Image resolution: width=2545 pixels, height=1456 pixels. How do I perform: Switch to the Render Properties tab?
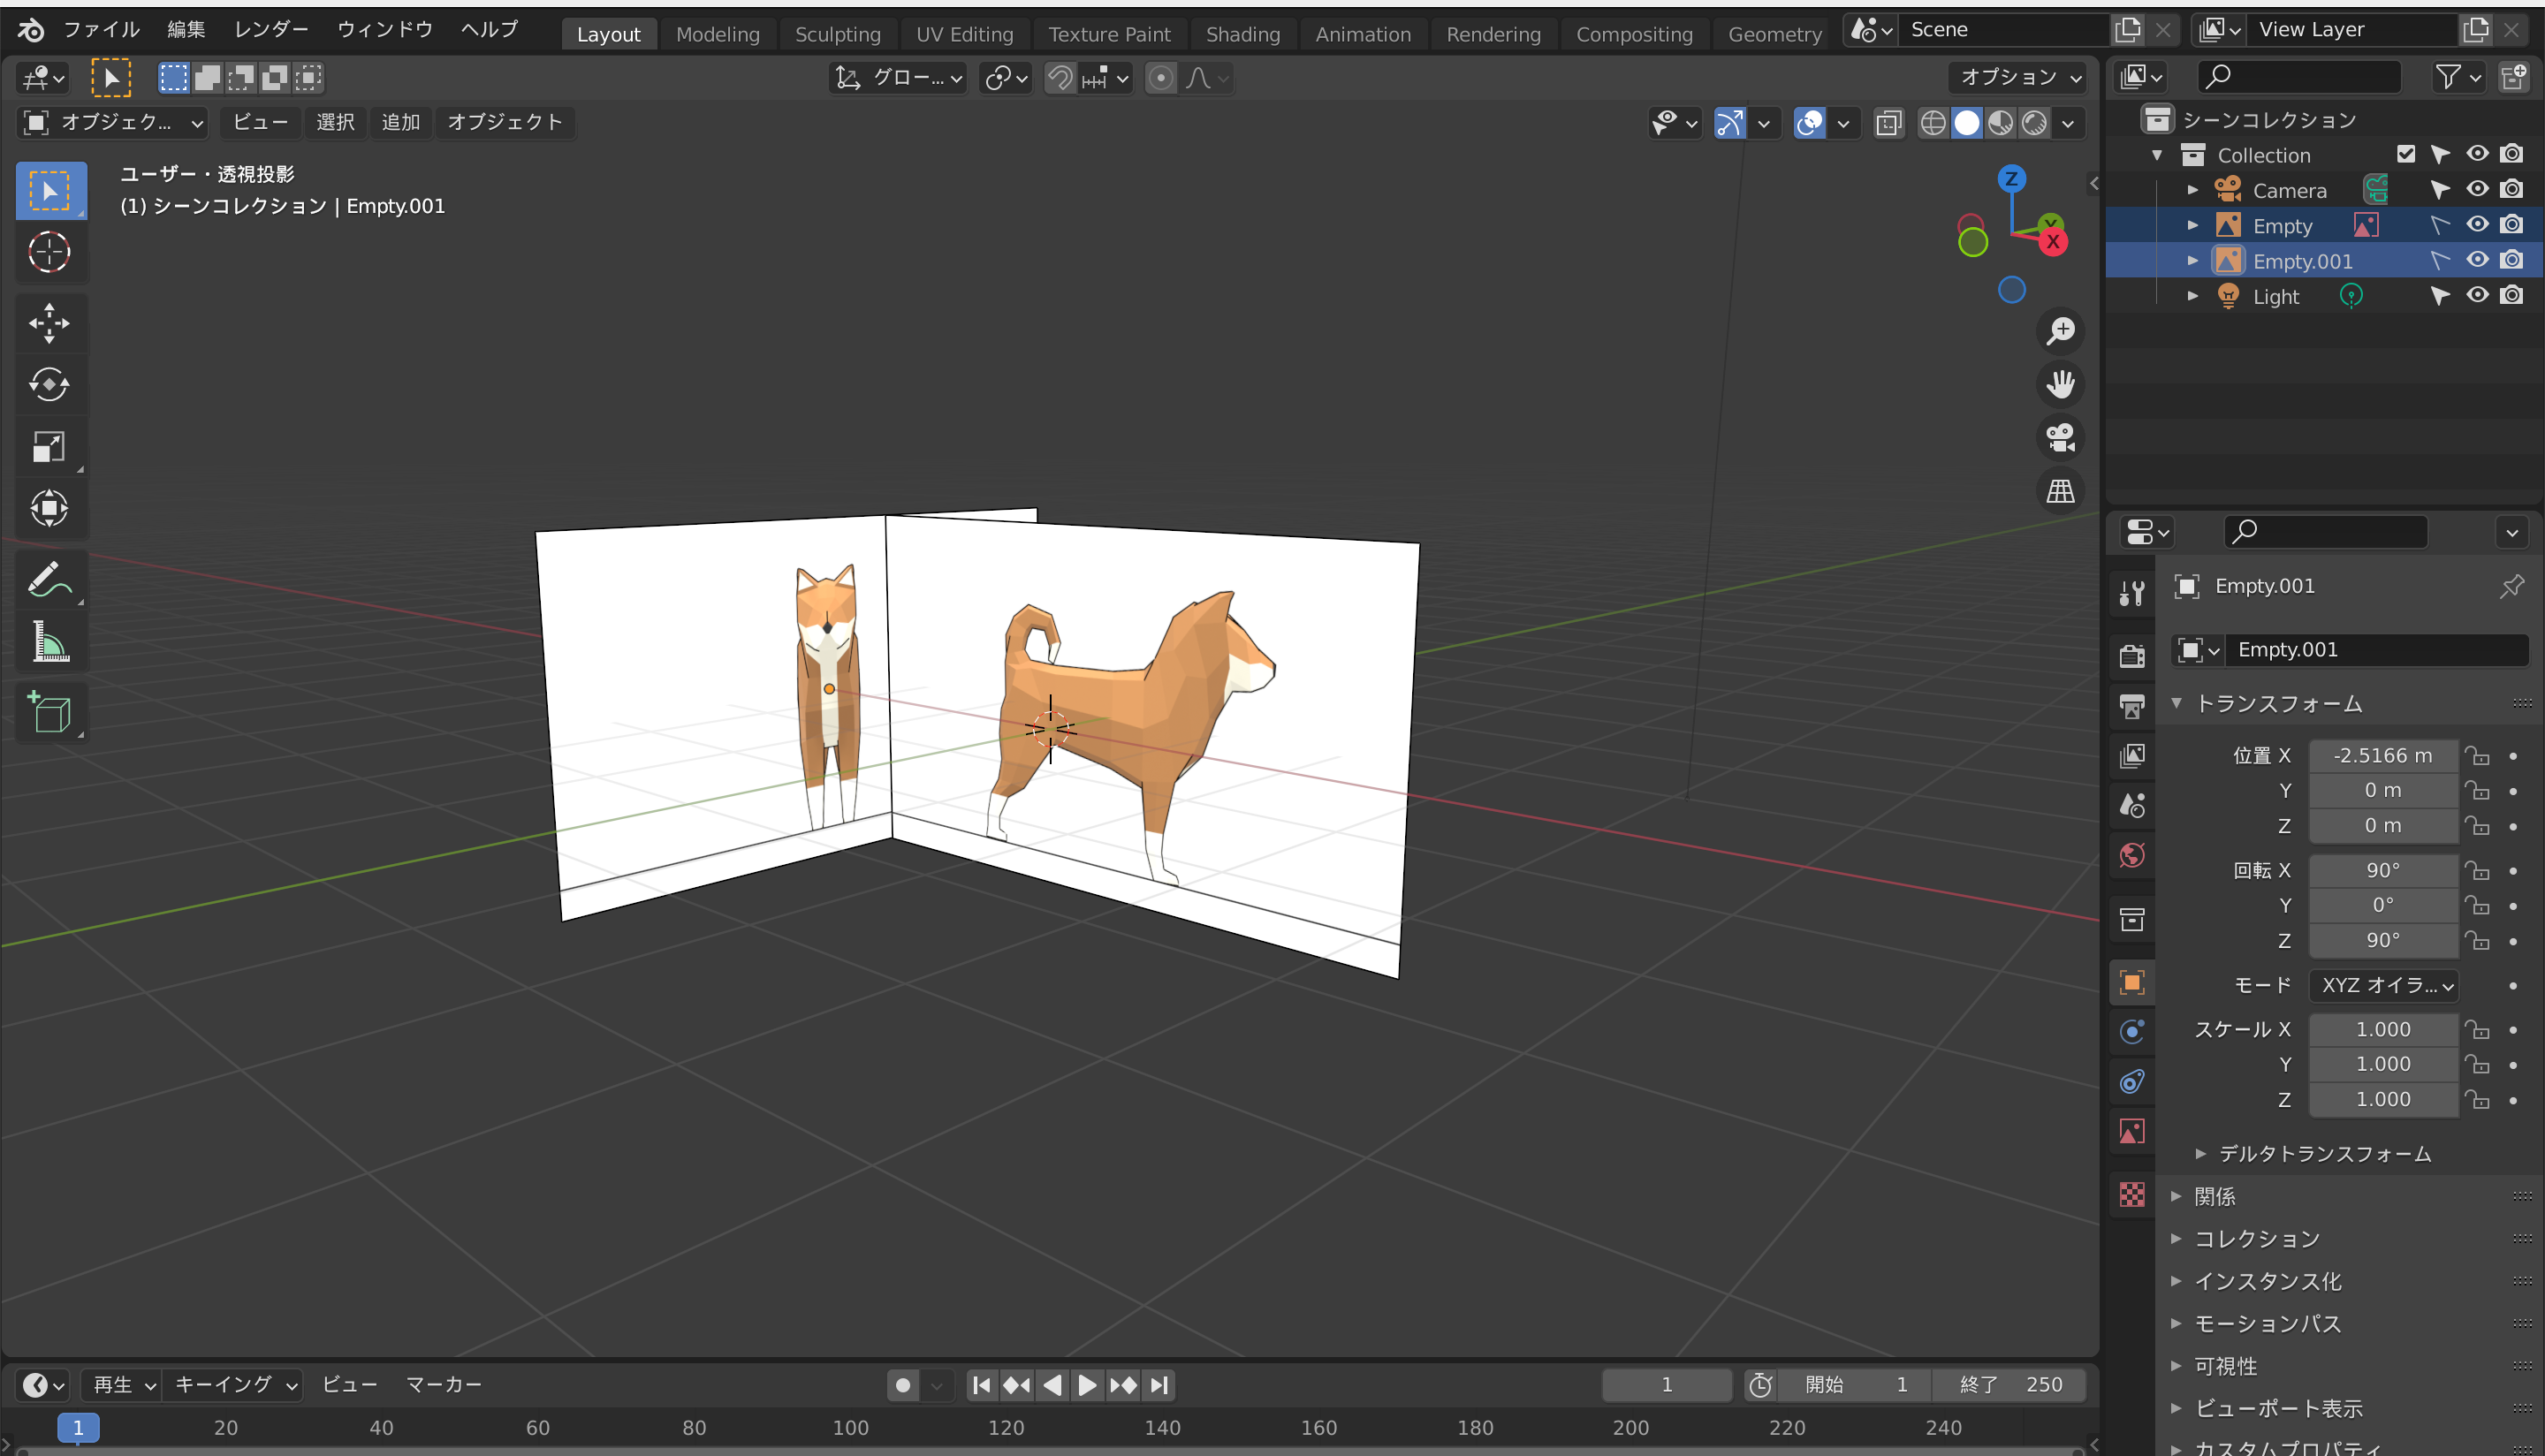tap(2132, 655)
